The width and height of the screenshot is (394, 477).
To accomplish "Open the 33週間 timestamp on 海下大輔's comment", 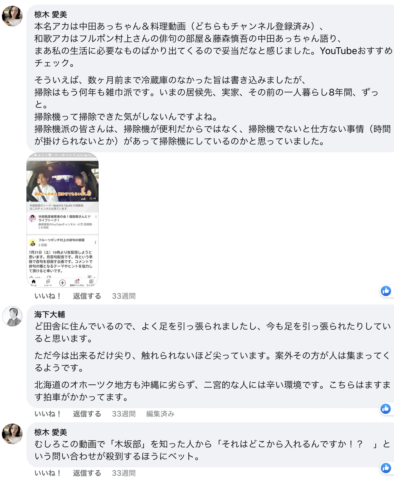I will (x=124, y=414).
